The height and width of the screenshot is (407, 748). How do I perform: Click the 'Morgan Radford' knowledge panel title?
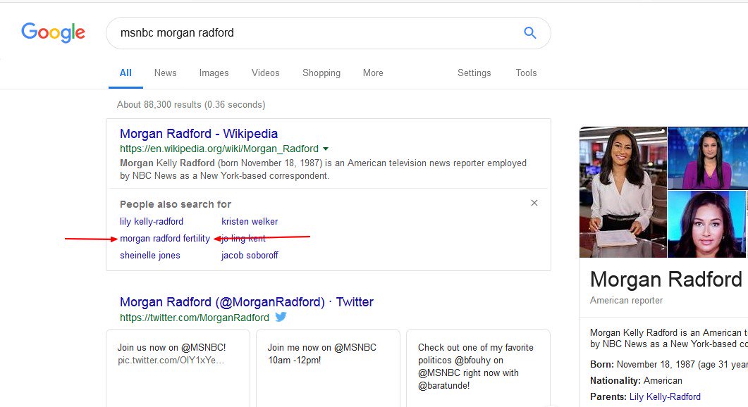666,280
